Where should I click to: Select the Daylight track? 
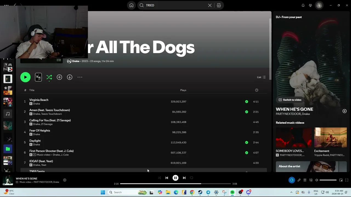pos(144,142)
